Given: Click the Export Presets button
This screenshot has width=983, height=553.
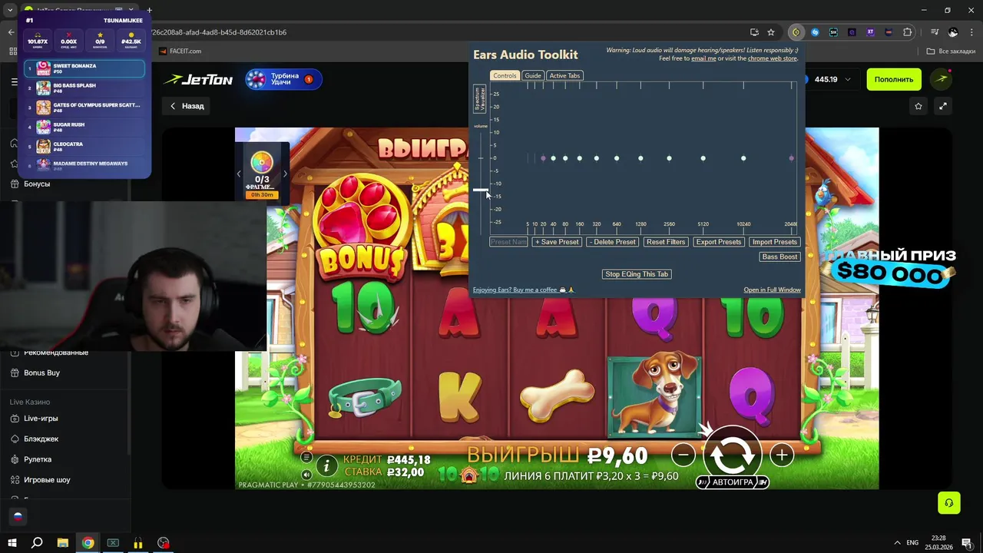Looking at the screenshot, I should point(718,242).
